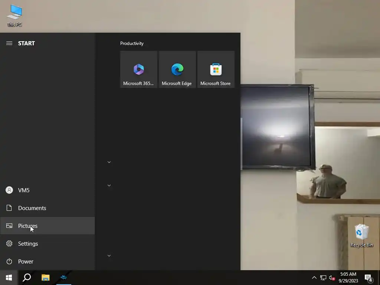The height and width of the screenshot is (285, 380).
Task: Open File Explorer from the taskbar
Action: point(45,278)
